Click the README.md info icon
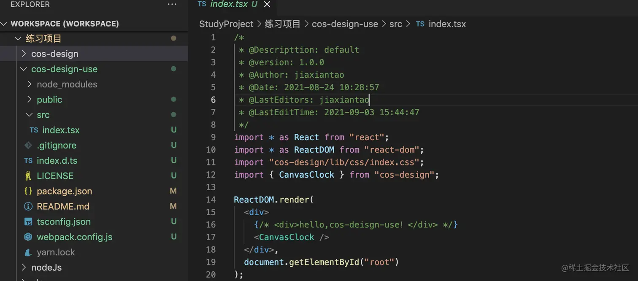This screenshot has width=638, height=281. pyautogui.click(x=28, y=206)
